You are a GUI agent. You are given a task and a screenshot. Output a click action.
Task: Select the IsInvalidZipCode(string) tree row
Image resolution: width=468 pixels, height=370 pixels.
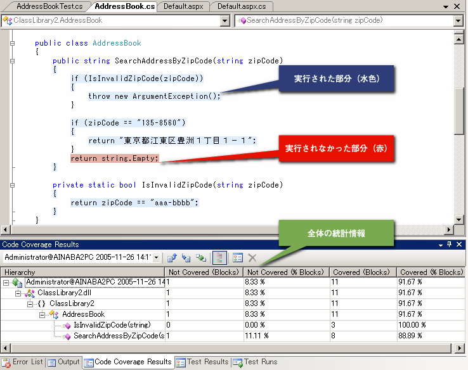click(233, 325)
